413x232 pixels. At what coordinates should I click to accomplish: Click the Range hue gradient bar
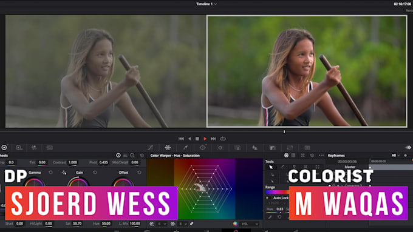(277, 192)
